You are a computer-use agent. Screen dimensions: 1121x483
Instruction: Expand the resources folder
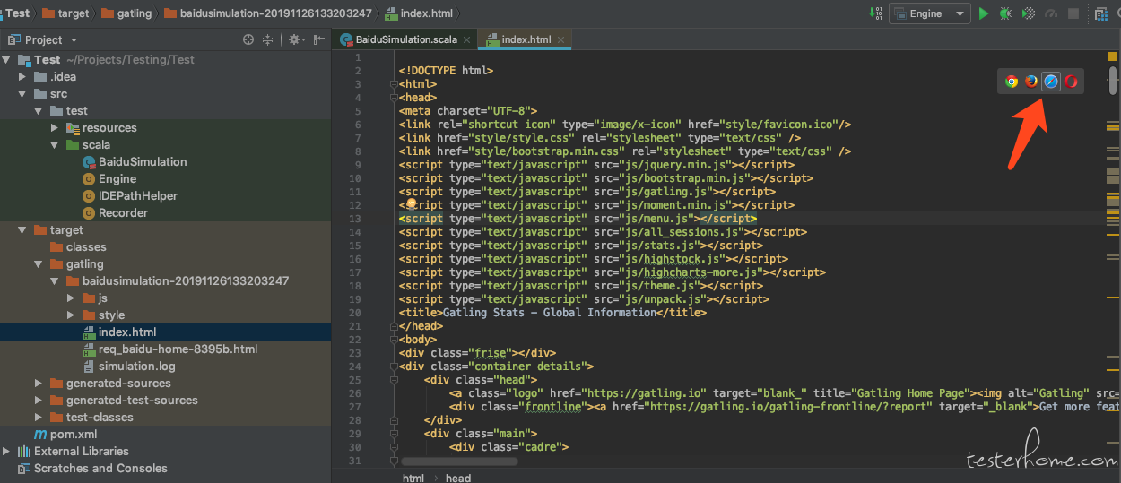pos(56,128)
